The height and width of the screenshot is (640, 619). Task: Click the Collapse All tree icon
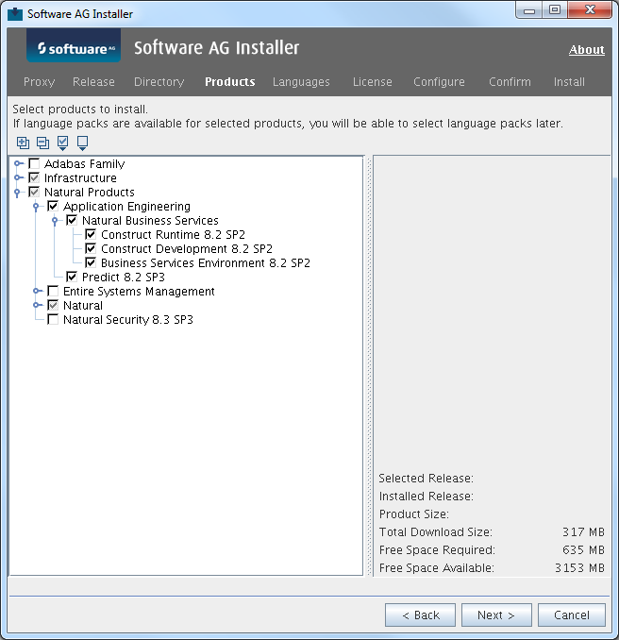tap(42, 143)
